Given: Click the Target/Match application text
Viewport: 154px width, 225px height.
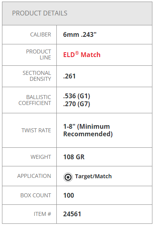Looking at the screenshot, I should 93,176.
